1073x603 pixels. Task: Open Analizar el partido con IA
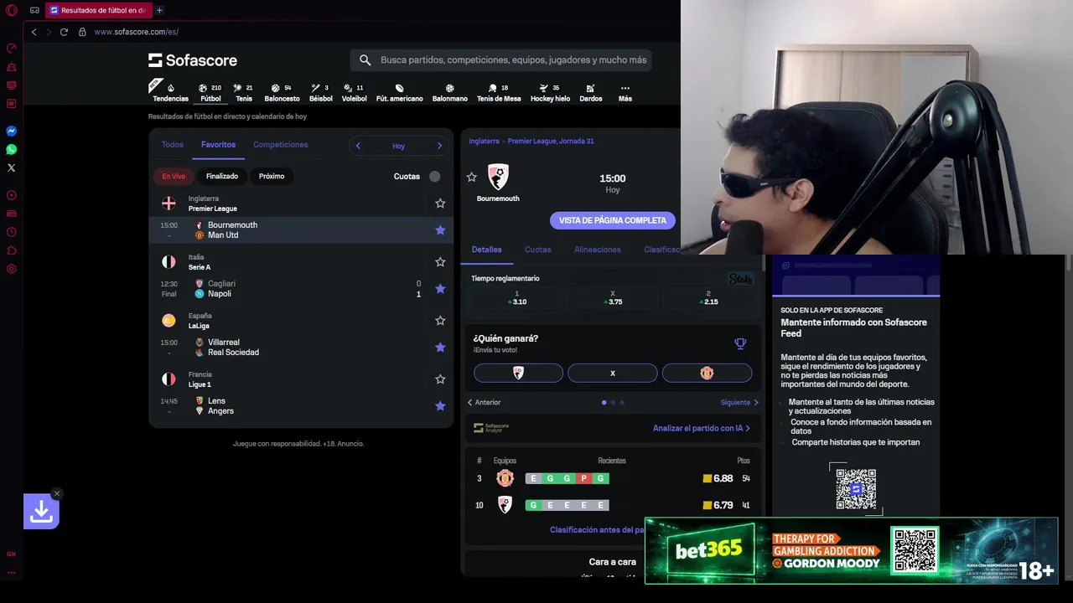click(702, 428)
